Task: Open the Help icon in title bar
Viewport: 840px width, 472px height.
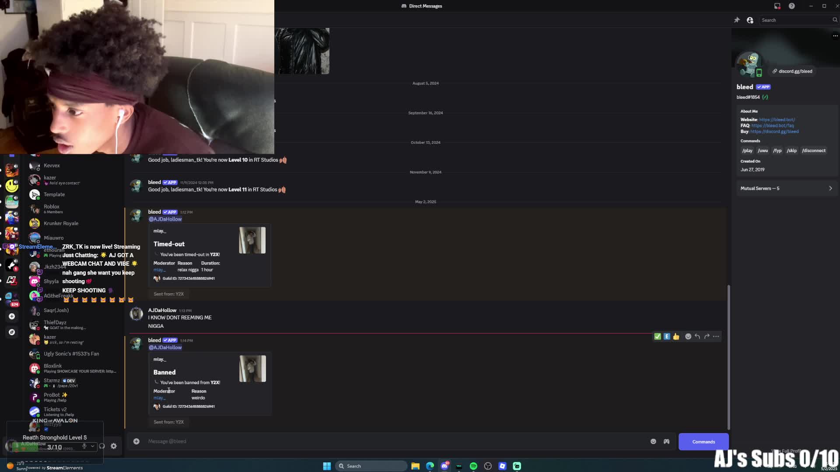Action: tap(791, 6)
